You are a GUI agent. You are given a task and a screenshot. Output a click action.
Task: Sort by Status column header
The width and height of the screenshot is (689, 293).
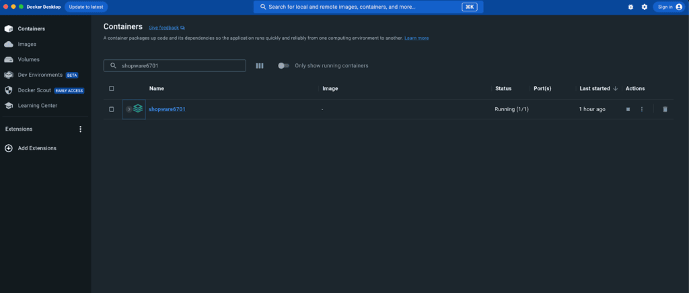[503, 88]
